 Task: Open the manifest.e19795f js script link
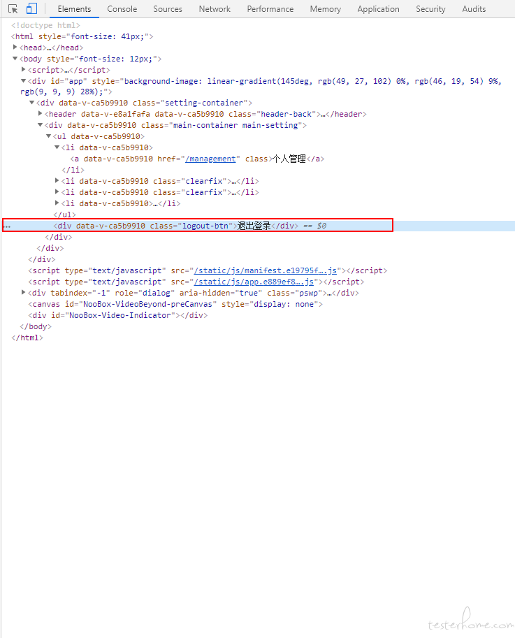266,270
